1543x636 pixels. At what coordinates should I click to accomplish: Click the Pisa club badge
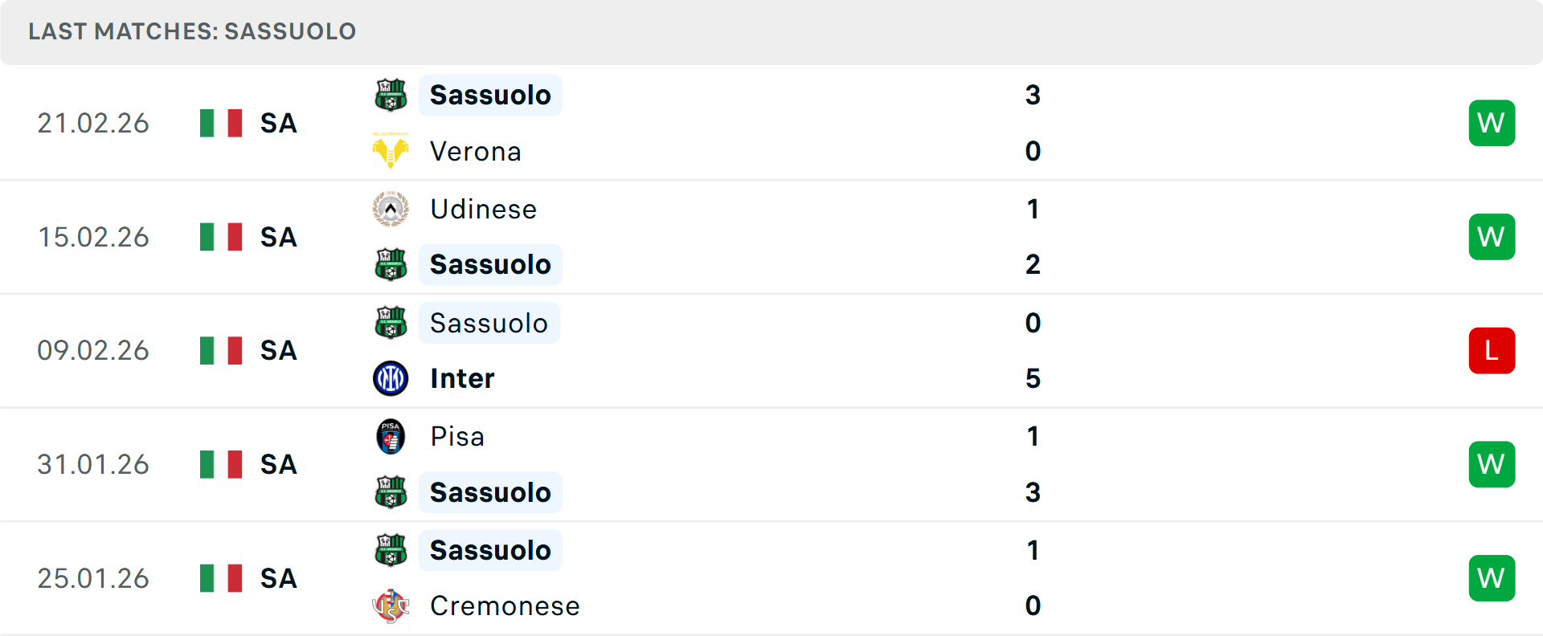tap(391, 436)
